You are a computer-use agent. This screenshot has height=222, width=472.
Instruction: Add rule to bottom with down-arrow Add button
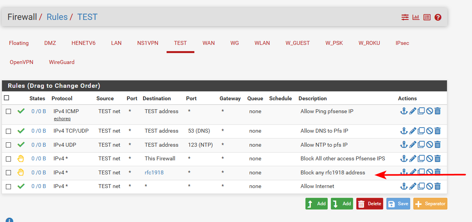tap(342, 204)
